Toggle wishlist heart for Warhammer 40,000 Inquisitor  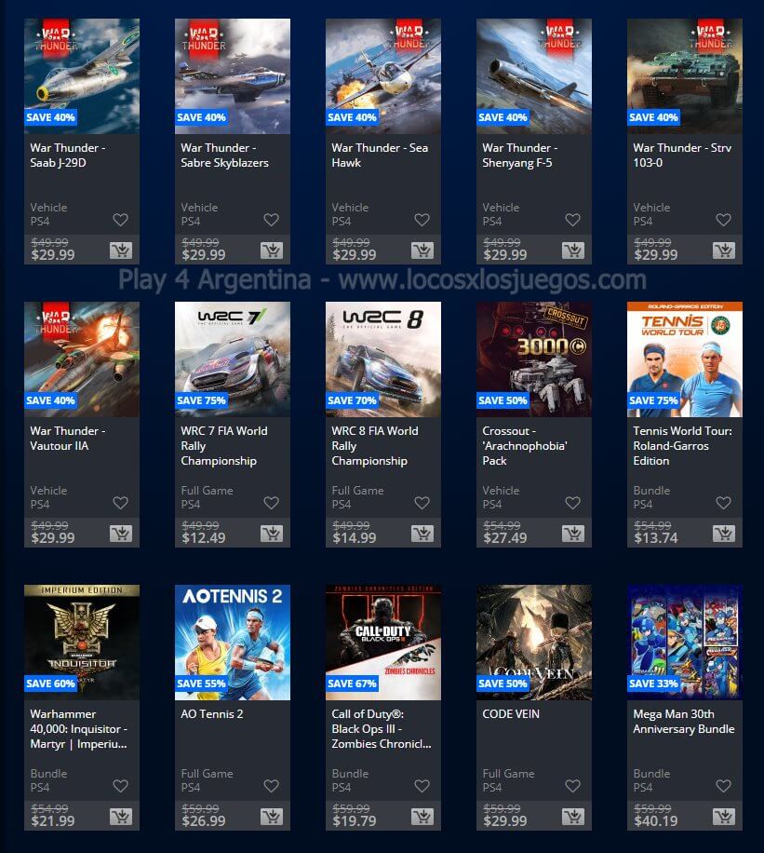[121, 786]
